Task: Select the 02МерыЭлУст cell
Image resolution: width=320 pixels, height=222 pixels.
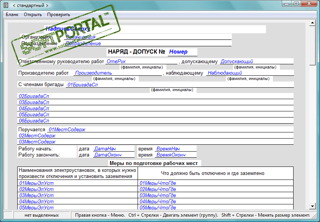Action: click(77, 189)
